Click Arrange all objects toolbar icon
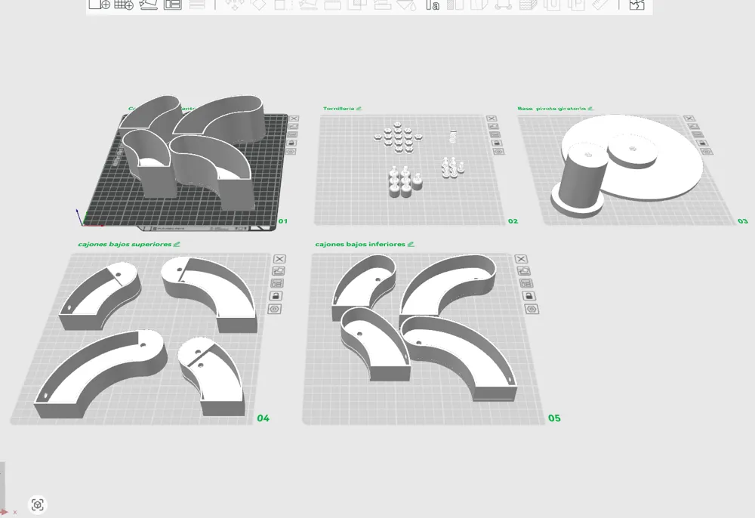Image resolution: width=755 pixels, height=518 pixels. coord(172,5)
